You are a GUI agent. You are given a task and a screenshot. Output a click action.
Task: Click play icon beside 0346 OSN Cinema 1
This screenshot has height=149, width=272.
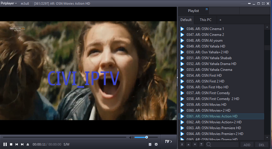click(x=182, y=29)
